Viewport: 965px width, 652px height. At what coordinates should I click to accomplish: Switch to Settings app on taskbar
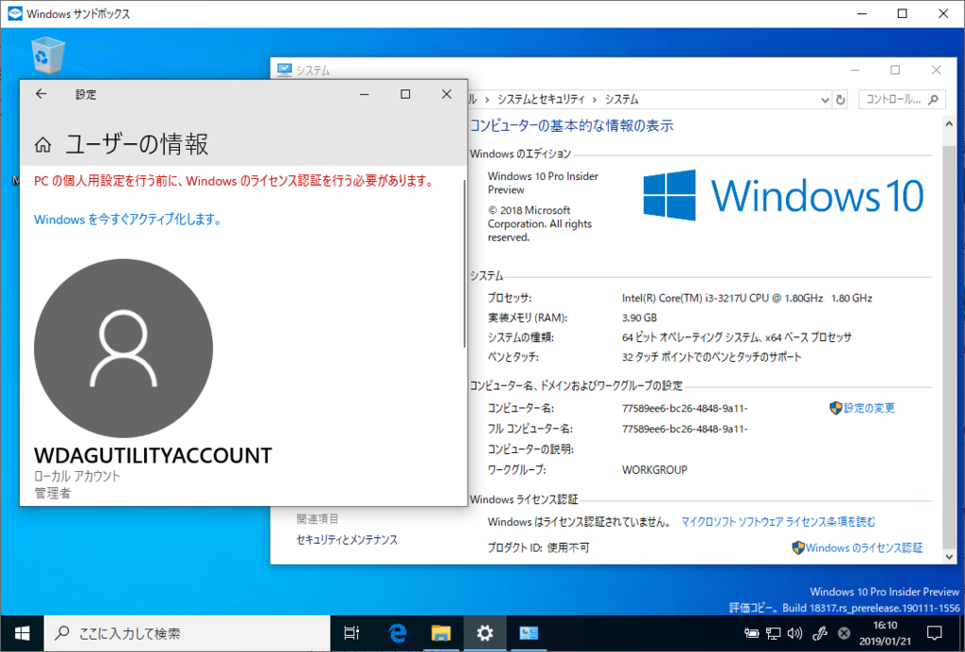[x=485, y=633]
